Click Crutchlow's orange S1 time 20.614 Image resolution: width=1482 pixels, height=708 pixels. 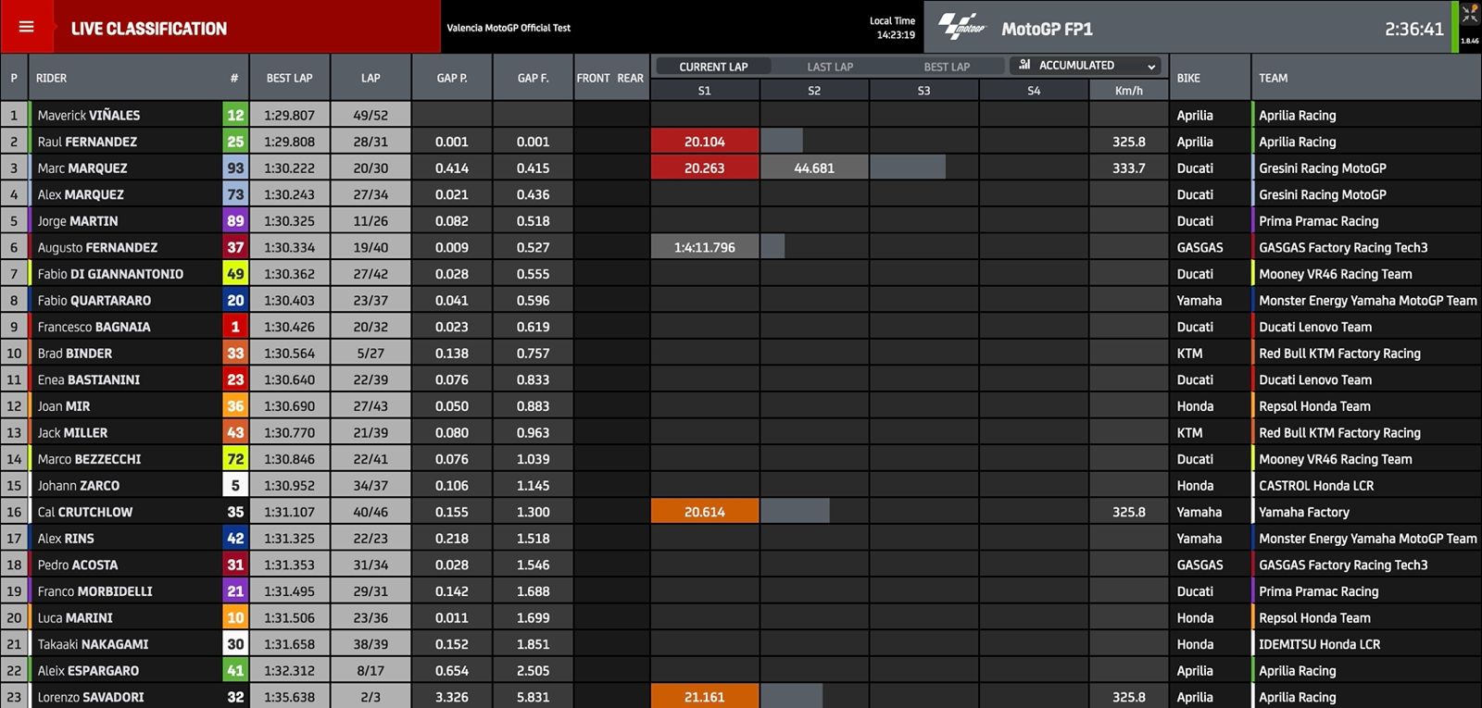point(705,512)
